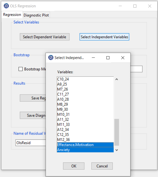Minimize the OLS Regression window
The image size is (158, 177).
(x=120, y=6)
